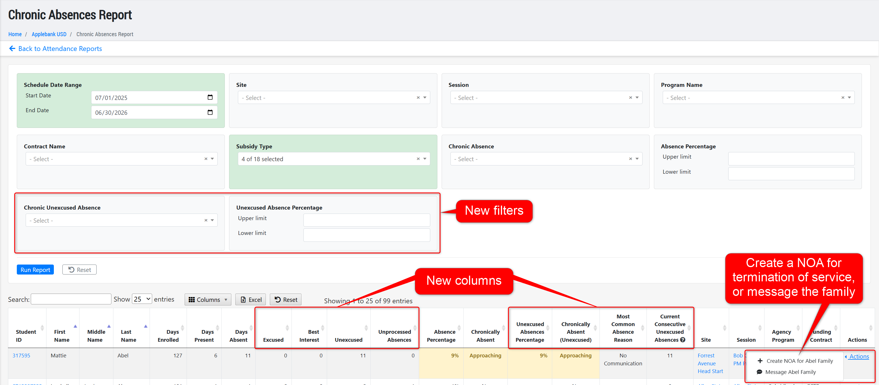Click the Excel export button

click(251, 299)
